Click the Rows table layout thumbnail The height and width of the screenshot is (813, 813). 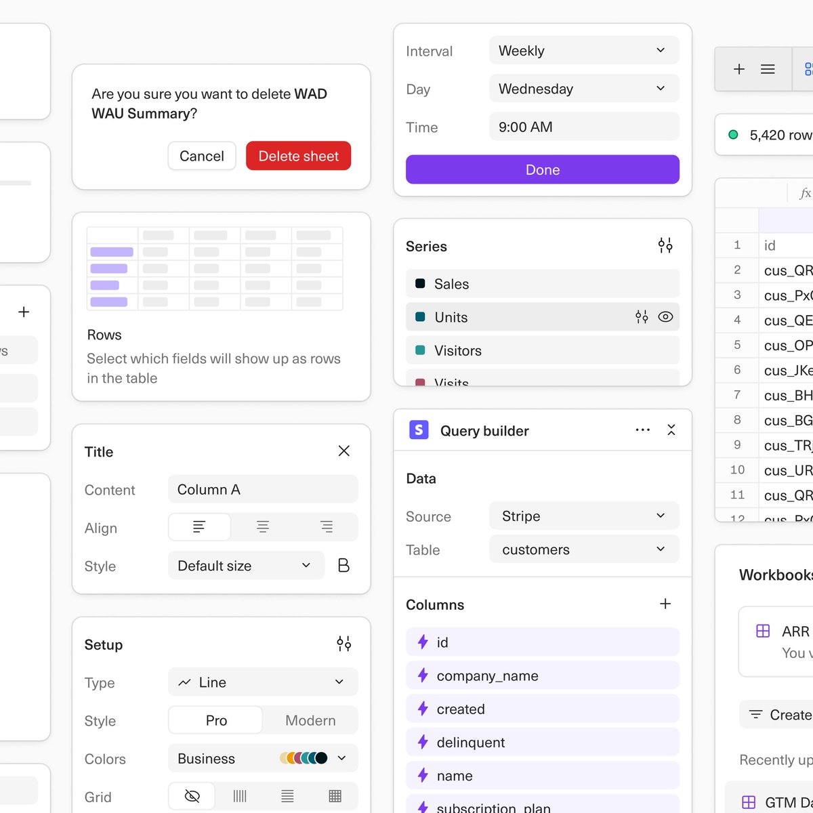pos(215,268)
